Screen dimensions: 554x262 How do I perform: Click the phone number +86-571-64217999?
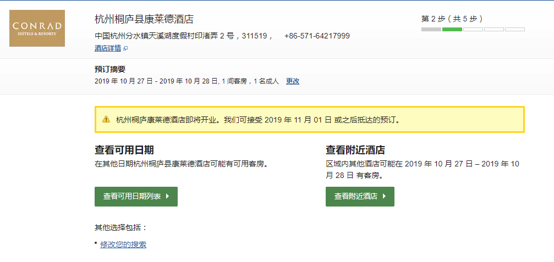[x=317, y=36]
